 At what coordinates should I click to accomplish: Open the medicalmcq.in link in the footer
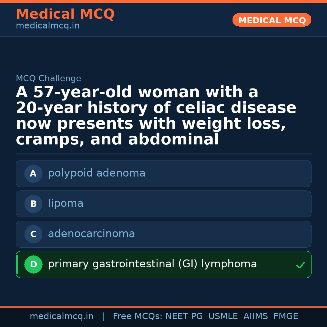pos(61,316)
